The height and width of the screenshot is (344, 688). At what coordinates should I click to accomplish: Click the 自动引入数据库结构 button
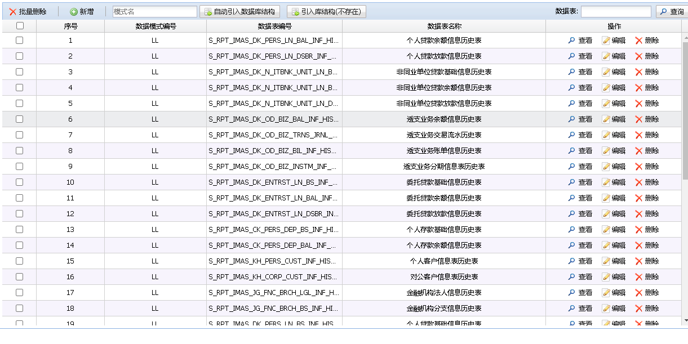239,12
